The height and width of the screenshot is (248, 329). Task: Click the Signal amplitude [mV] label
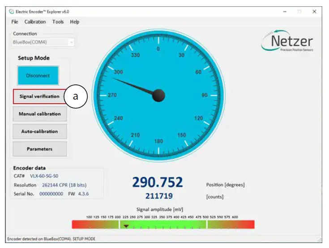[x=160, y=210]
